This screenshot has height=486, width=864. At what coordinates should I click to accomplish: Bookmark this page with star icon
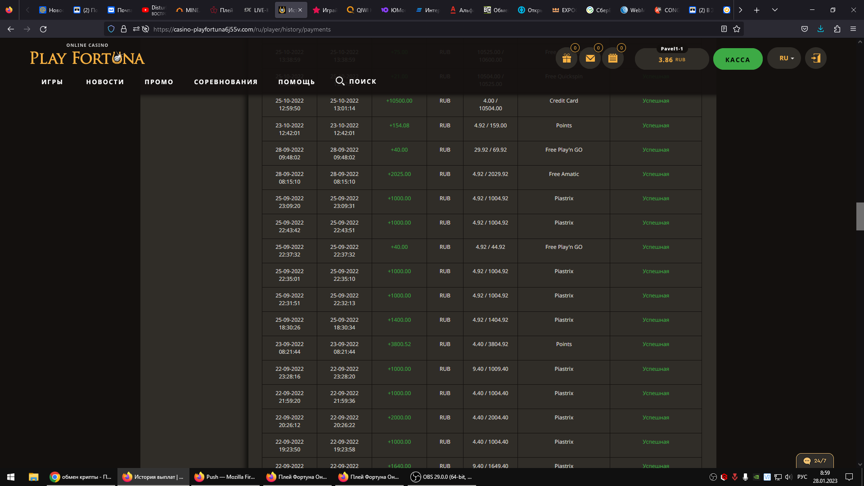(737, 29)
